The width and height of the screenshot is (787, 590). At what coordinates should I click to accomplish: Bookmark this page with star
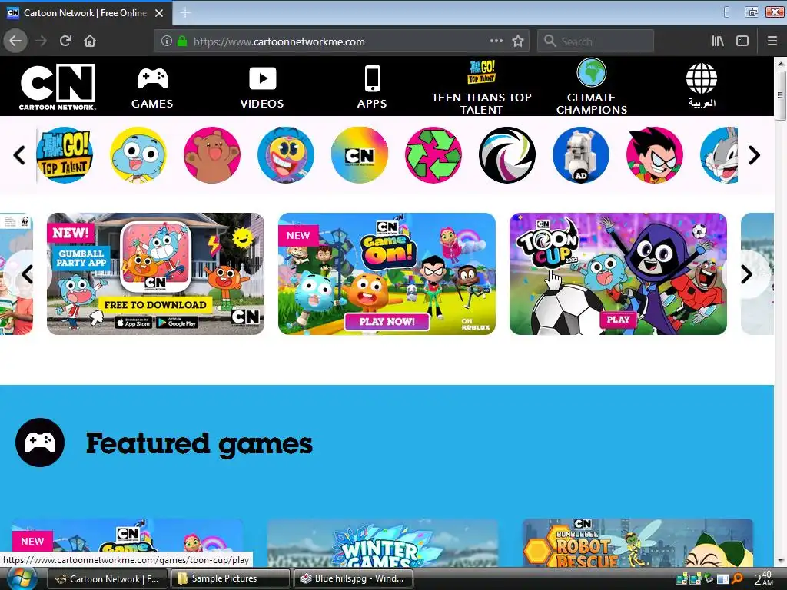coord(518,41)
